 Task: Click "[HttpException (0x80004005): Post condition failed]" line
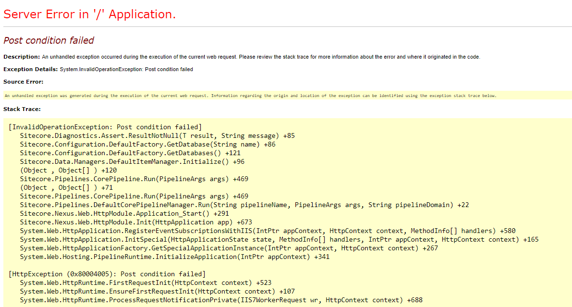click(x=107, y=274)
